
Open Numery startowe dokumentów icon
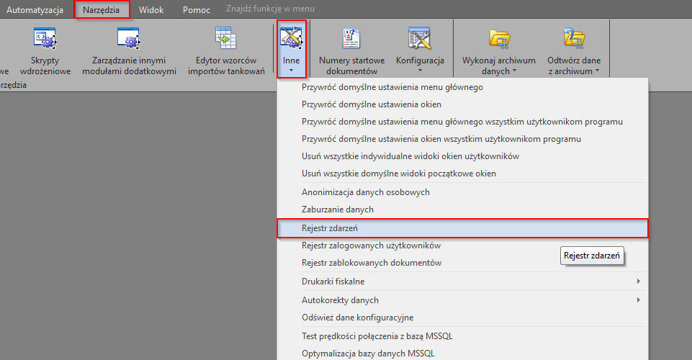point(351,37)
